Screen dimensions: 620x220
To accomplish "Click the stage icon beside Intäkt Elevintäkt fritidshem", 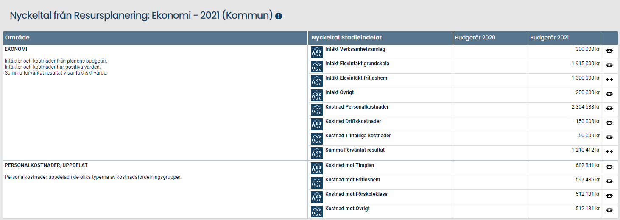I will 317,81.
